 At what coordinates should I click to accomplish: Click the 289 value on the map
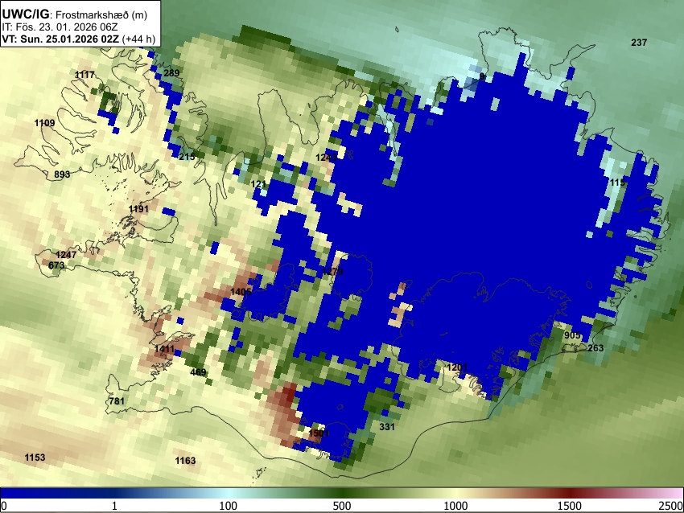click(171, 73)
